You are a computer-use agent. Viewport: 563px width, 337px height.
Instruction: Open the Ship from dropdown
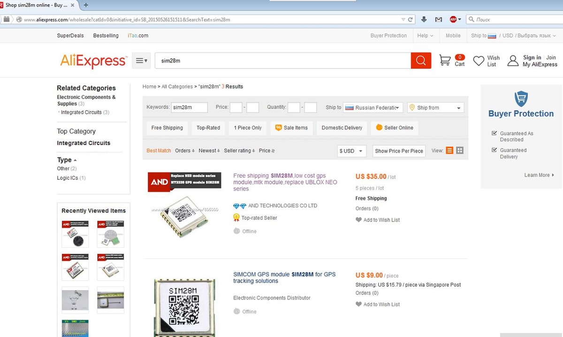435,107
